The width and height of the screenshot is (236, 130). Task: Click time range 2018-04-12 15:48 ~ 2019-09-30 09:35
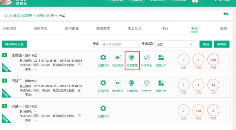(x=58, y=61)
